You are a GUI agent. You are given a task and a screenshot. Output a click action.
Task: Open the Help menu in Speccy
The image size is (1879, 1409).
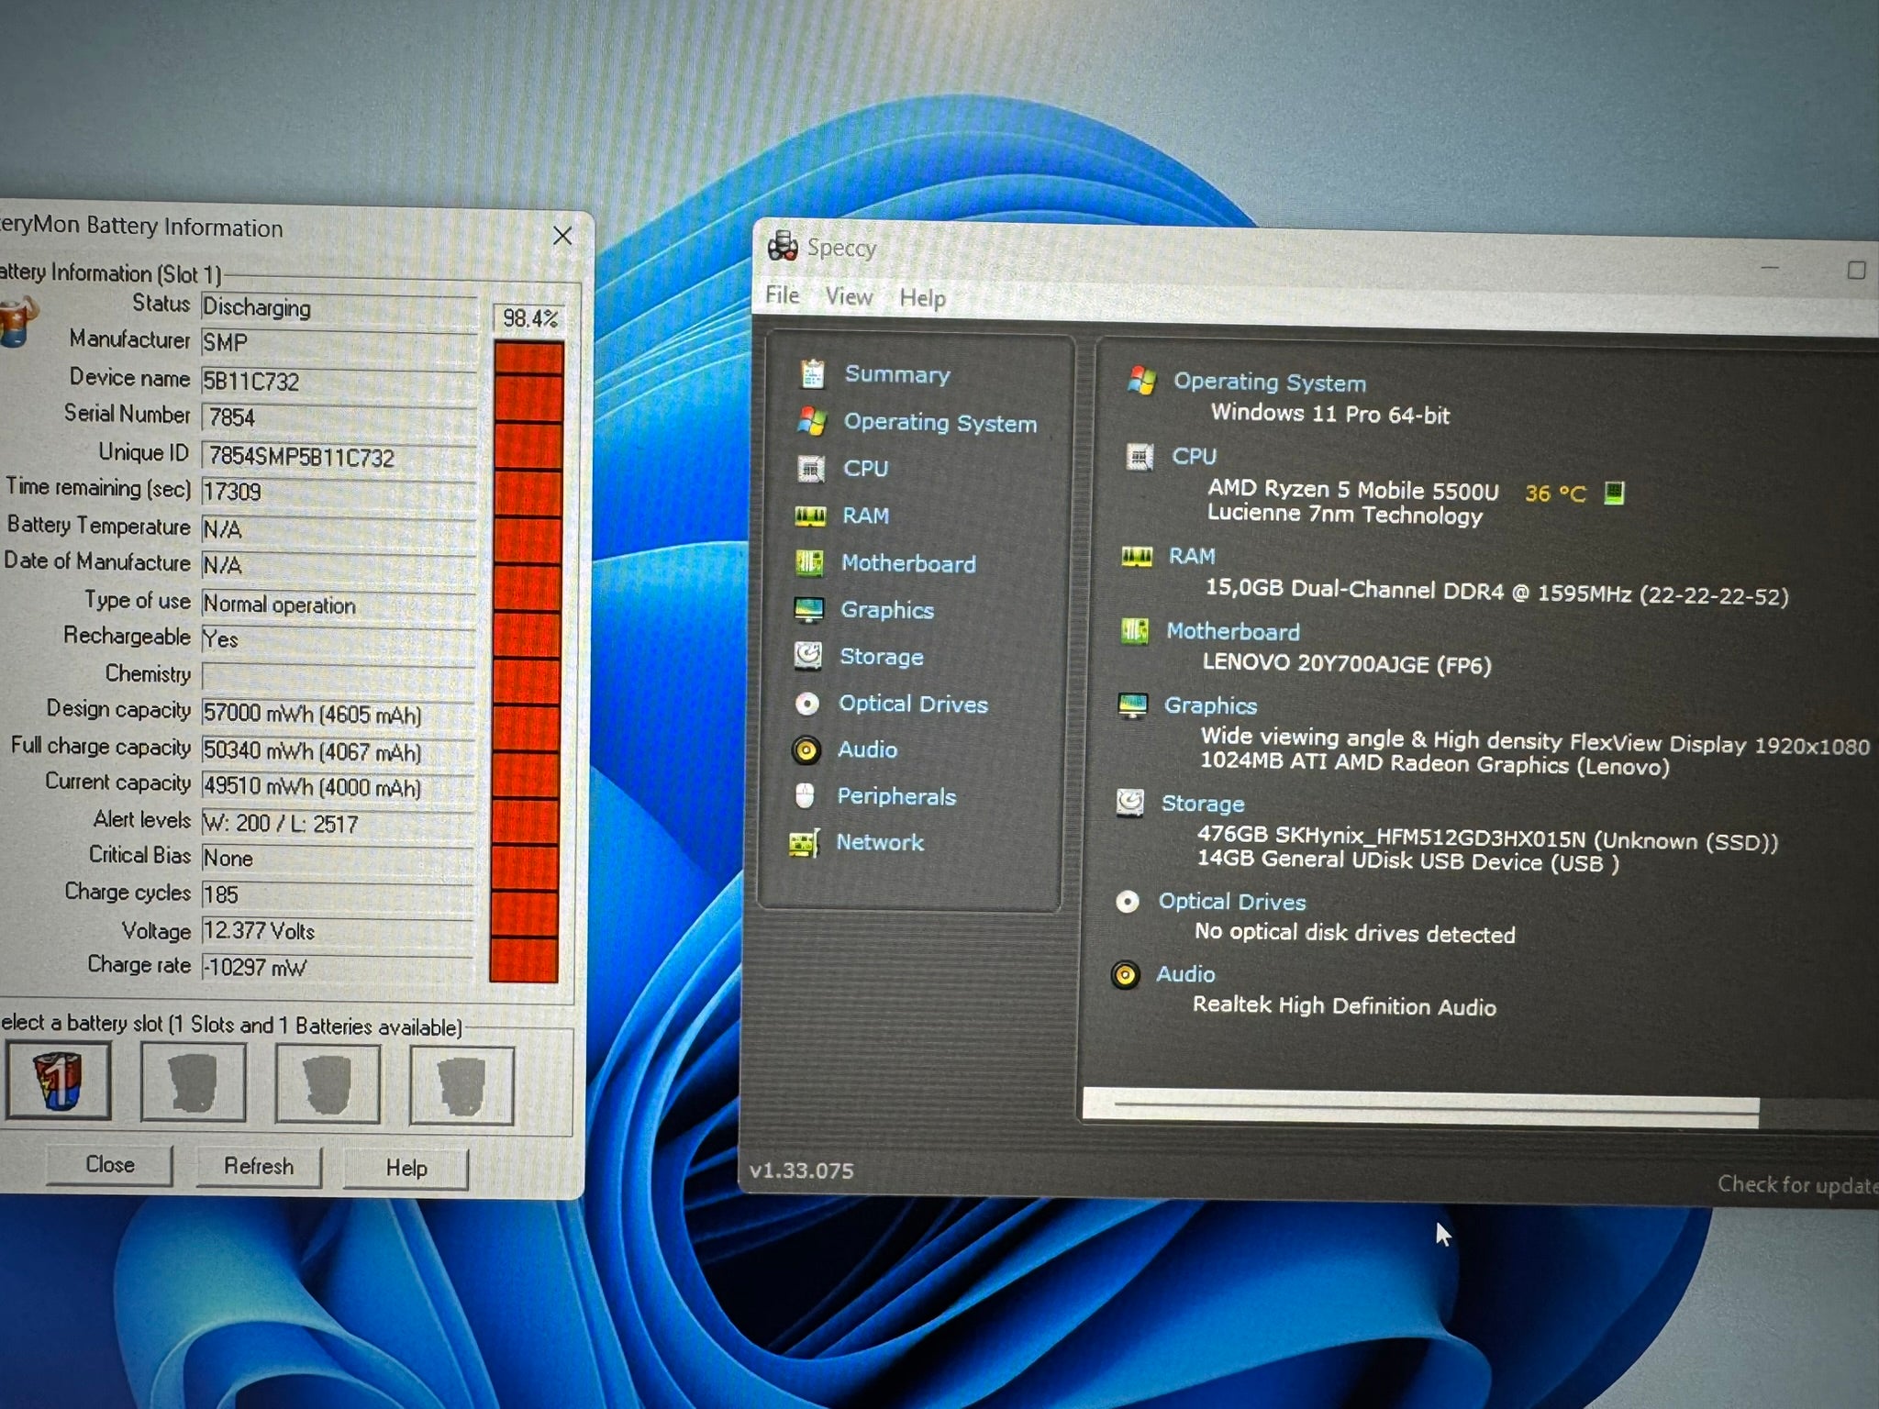[x=922, y=298]
